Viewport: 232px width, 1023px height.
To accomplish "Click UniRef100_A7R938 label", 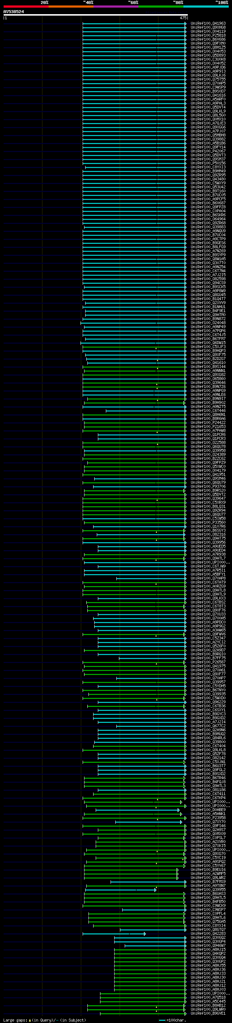I will (208, 555).
